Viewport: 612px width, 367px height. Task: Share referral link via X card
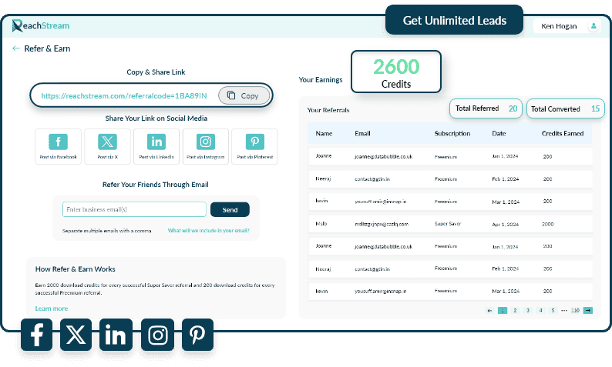[107, 146]
